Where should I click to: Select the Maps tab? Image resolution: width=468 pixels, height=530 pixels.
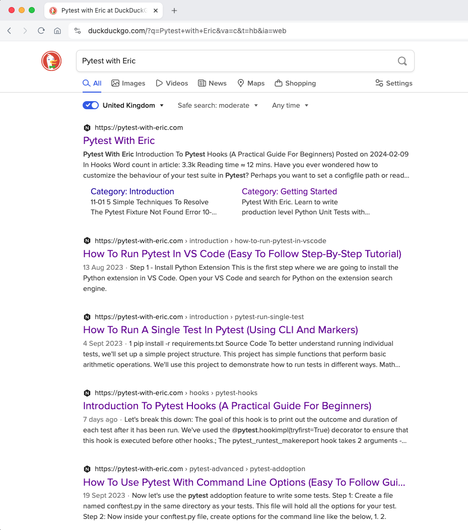(251, 83)
